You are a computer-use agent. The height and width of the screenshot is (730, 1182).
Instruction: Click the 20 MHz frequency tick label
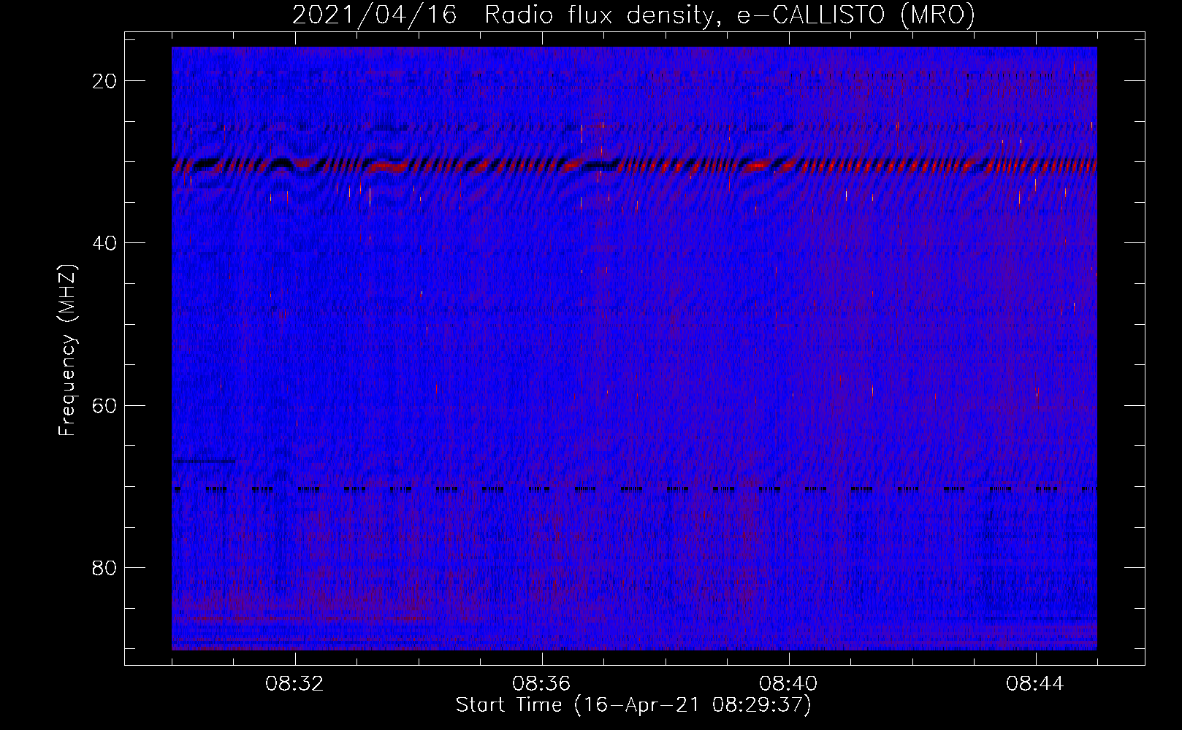click(x=105, y=80)
